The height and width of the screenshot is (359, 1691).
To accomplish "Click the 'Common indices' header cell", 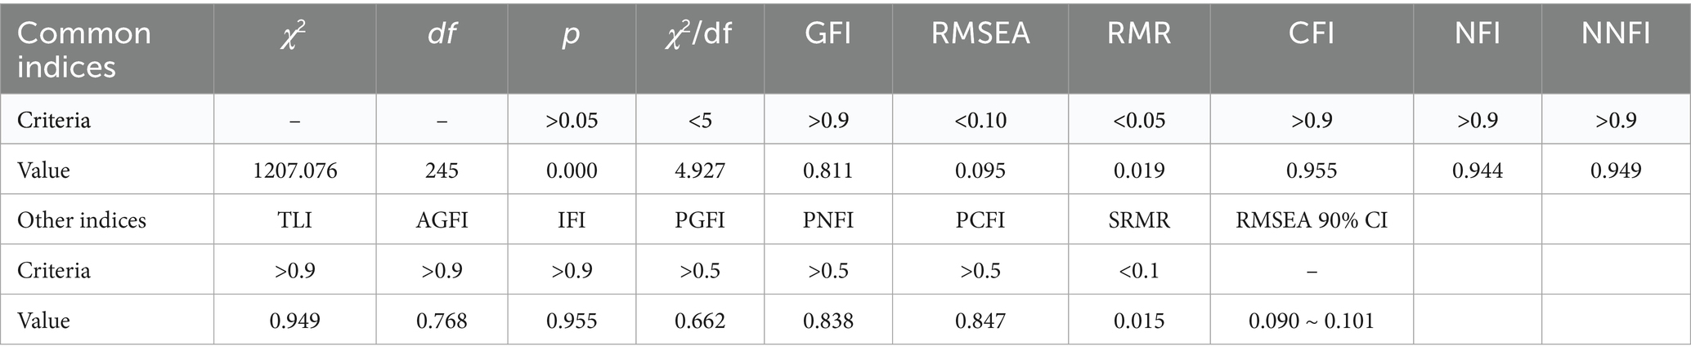I will click(x=84, y=49).
